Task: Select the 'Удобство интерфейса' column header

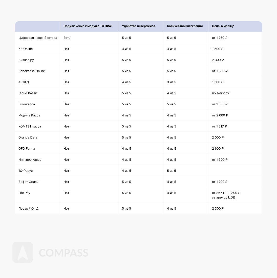Action: [138, 26]
